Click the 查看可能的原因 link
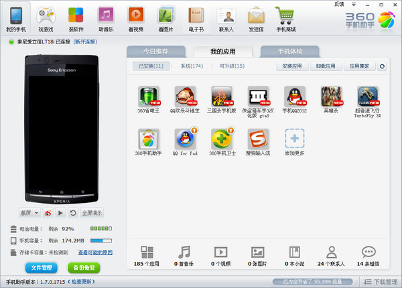The width and height of the screenshot is (402, 288). 95,253
